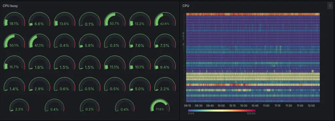Click the 09:45 time axis label
The image size is (335, 121).
210,106
